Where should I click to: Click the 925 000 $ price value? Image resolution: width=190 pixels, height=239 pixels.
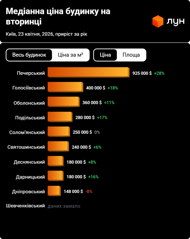point(142,73)
